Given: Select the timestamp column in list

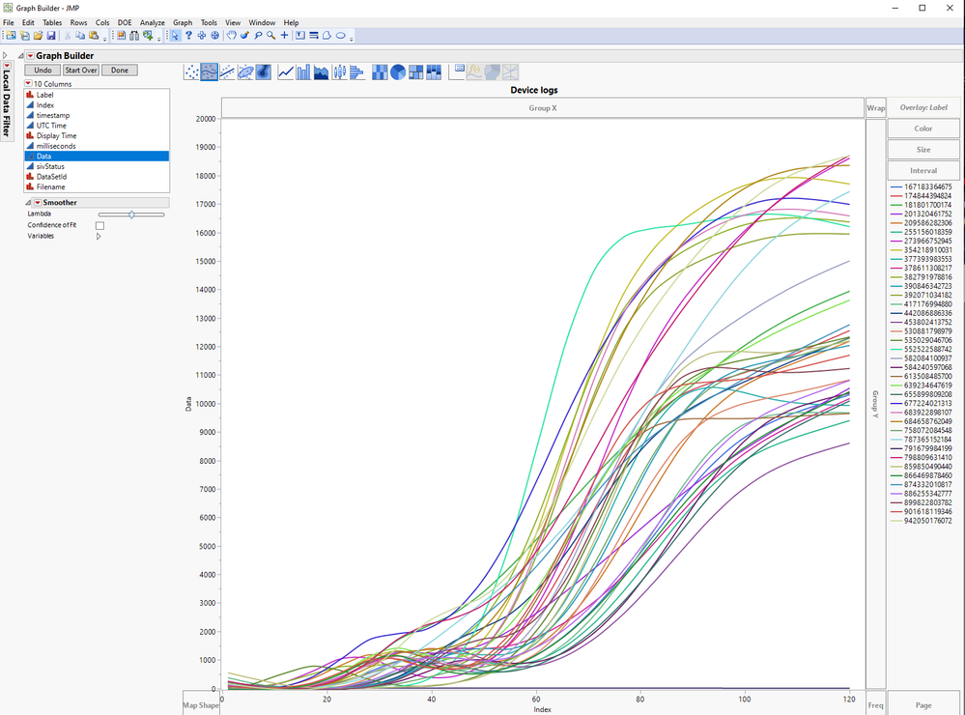Looking at the screenshot, I should [52, 115].
